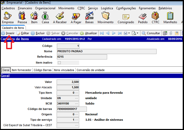Open the Financeiro menu
The width and height of the screenshot is (184, 130).
(25, 8)
